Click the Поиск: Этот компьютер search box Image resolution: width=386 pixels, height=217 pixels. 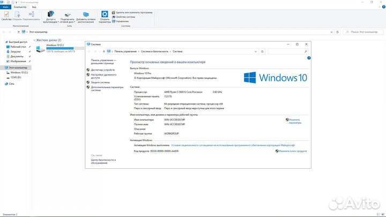(363, 32)
